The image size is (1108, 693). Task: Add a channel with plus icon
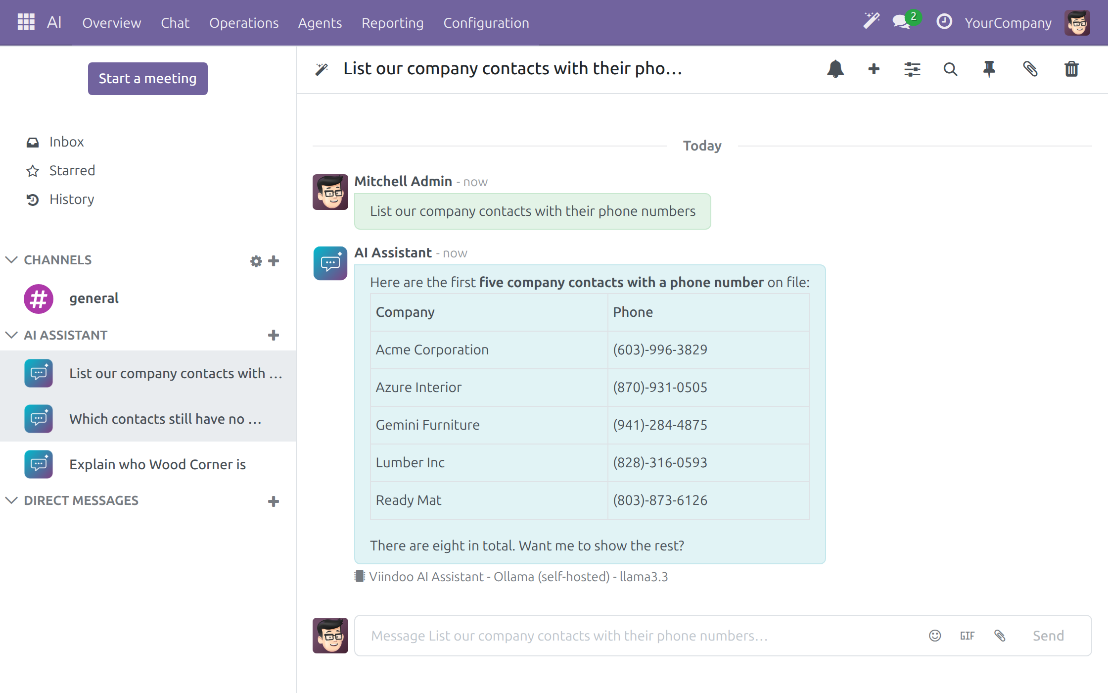pos(274,261)
